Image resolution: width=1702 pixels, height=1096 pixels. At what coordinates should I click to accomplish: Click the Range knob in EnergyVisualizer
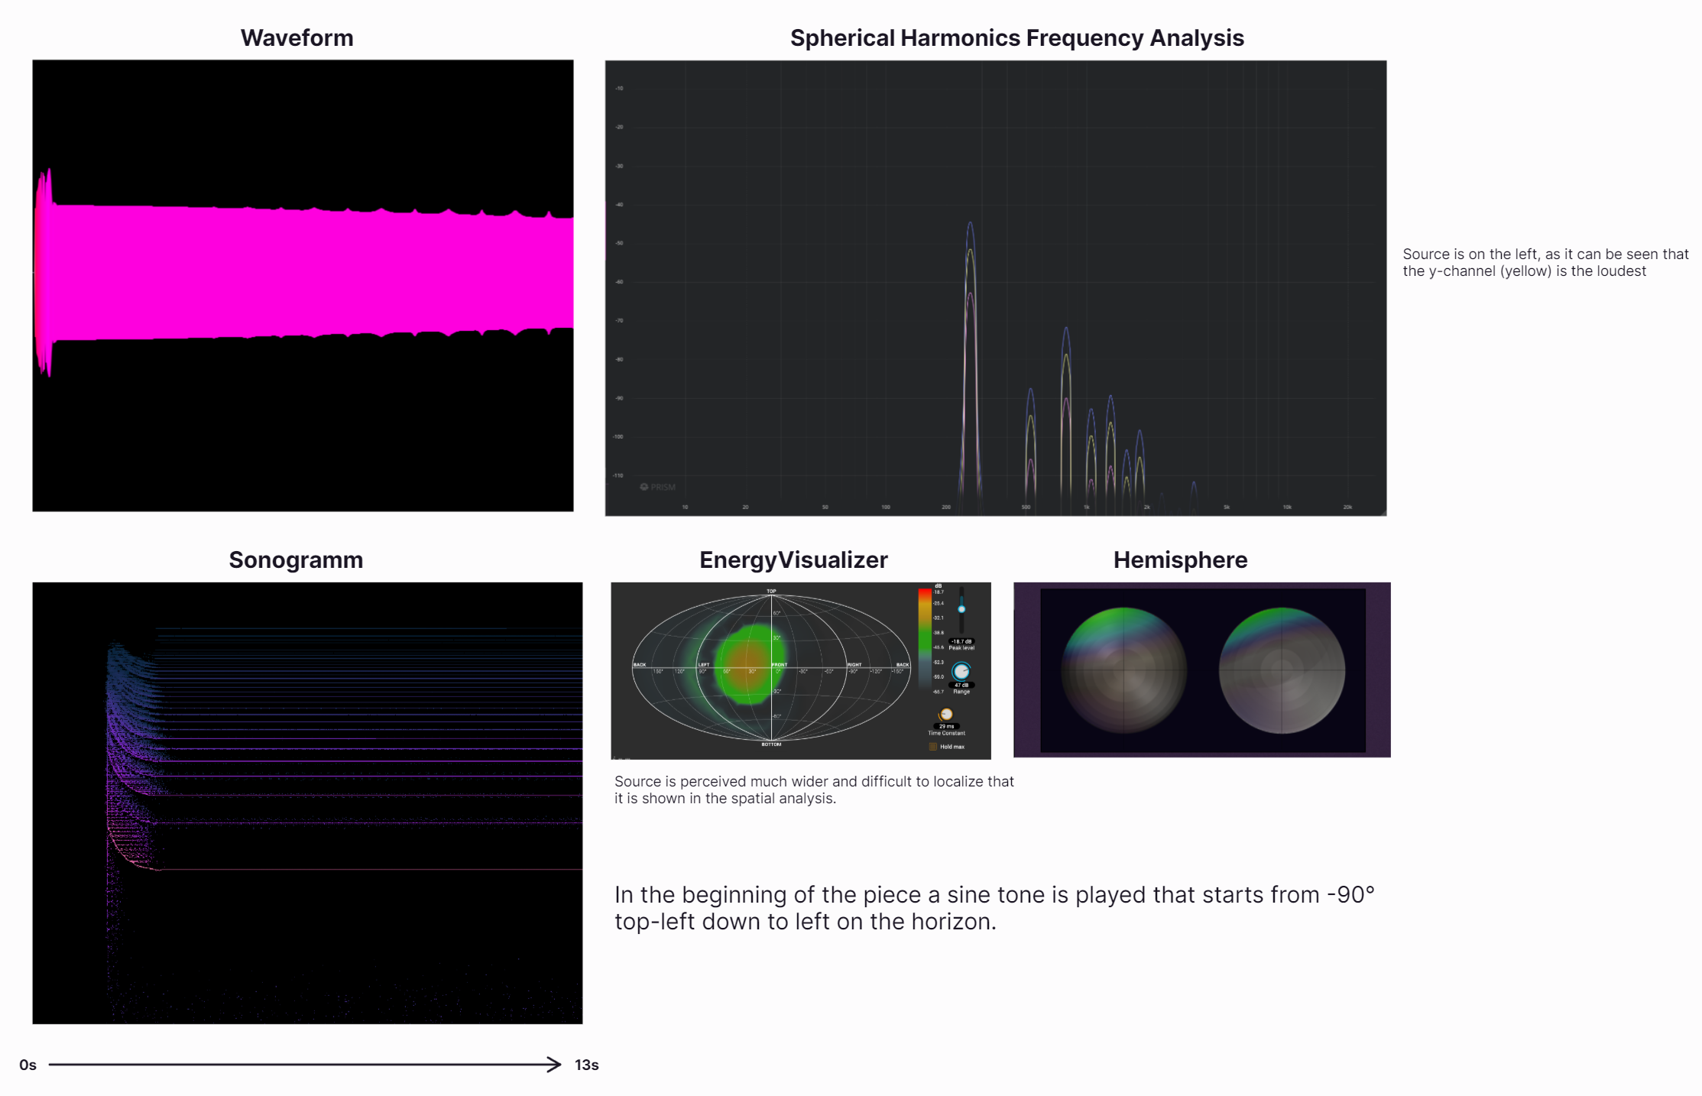pos(961,671)
